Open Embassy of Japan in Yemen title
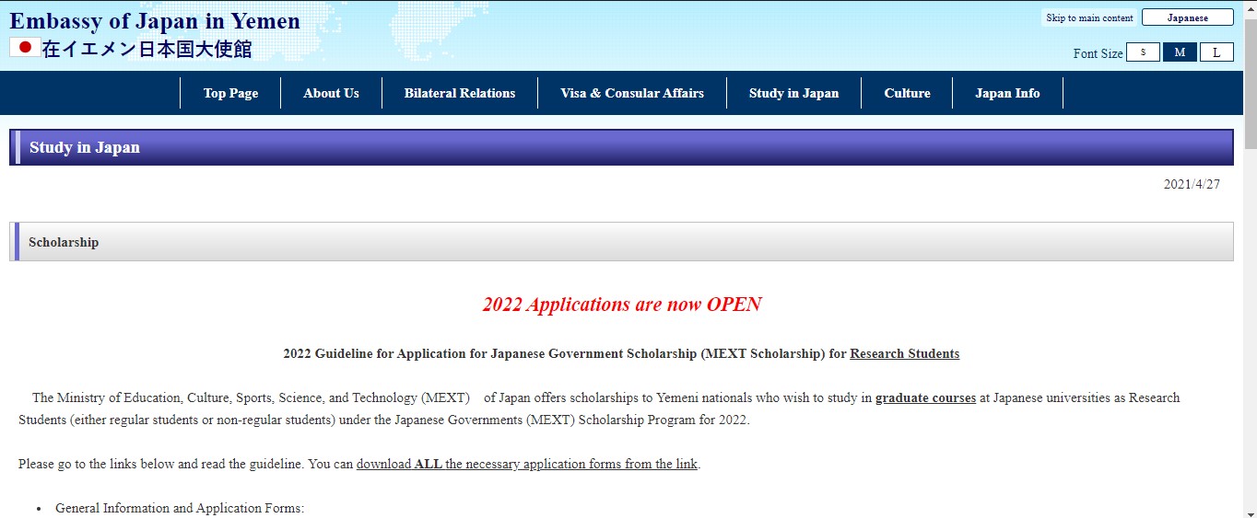1257x518 pixels. pos(155,21)
